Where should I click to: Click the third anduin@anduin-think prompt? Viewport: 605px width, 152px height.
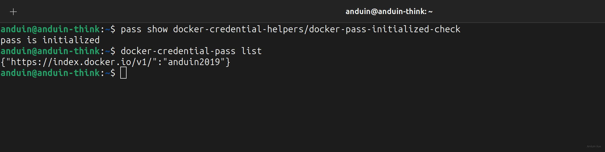coord(50,73)
